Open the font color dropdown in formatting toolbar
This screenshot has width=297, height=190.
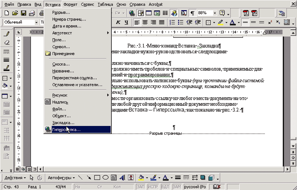point(239,22)
